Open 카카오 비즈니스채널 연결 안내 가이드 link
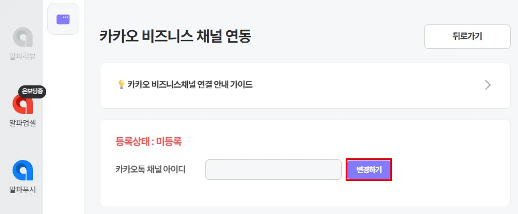 [x=190, y=85]
